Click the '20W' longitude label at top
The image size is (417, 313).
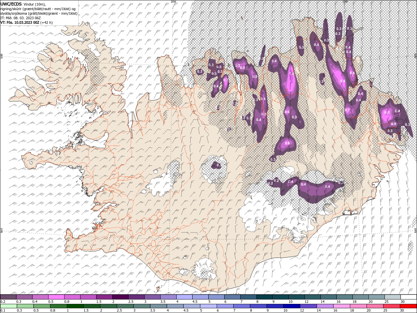click(x=173, y=2)
